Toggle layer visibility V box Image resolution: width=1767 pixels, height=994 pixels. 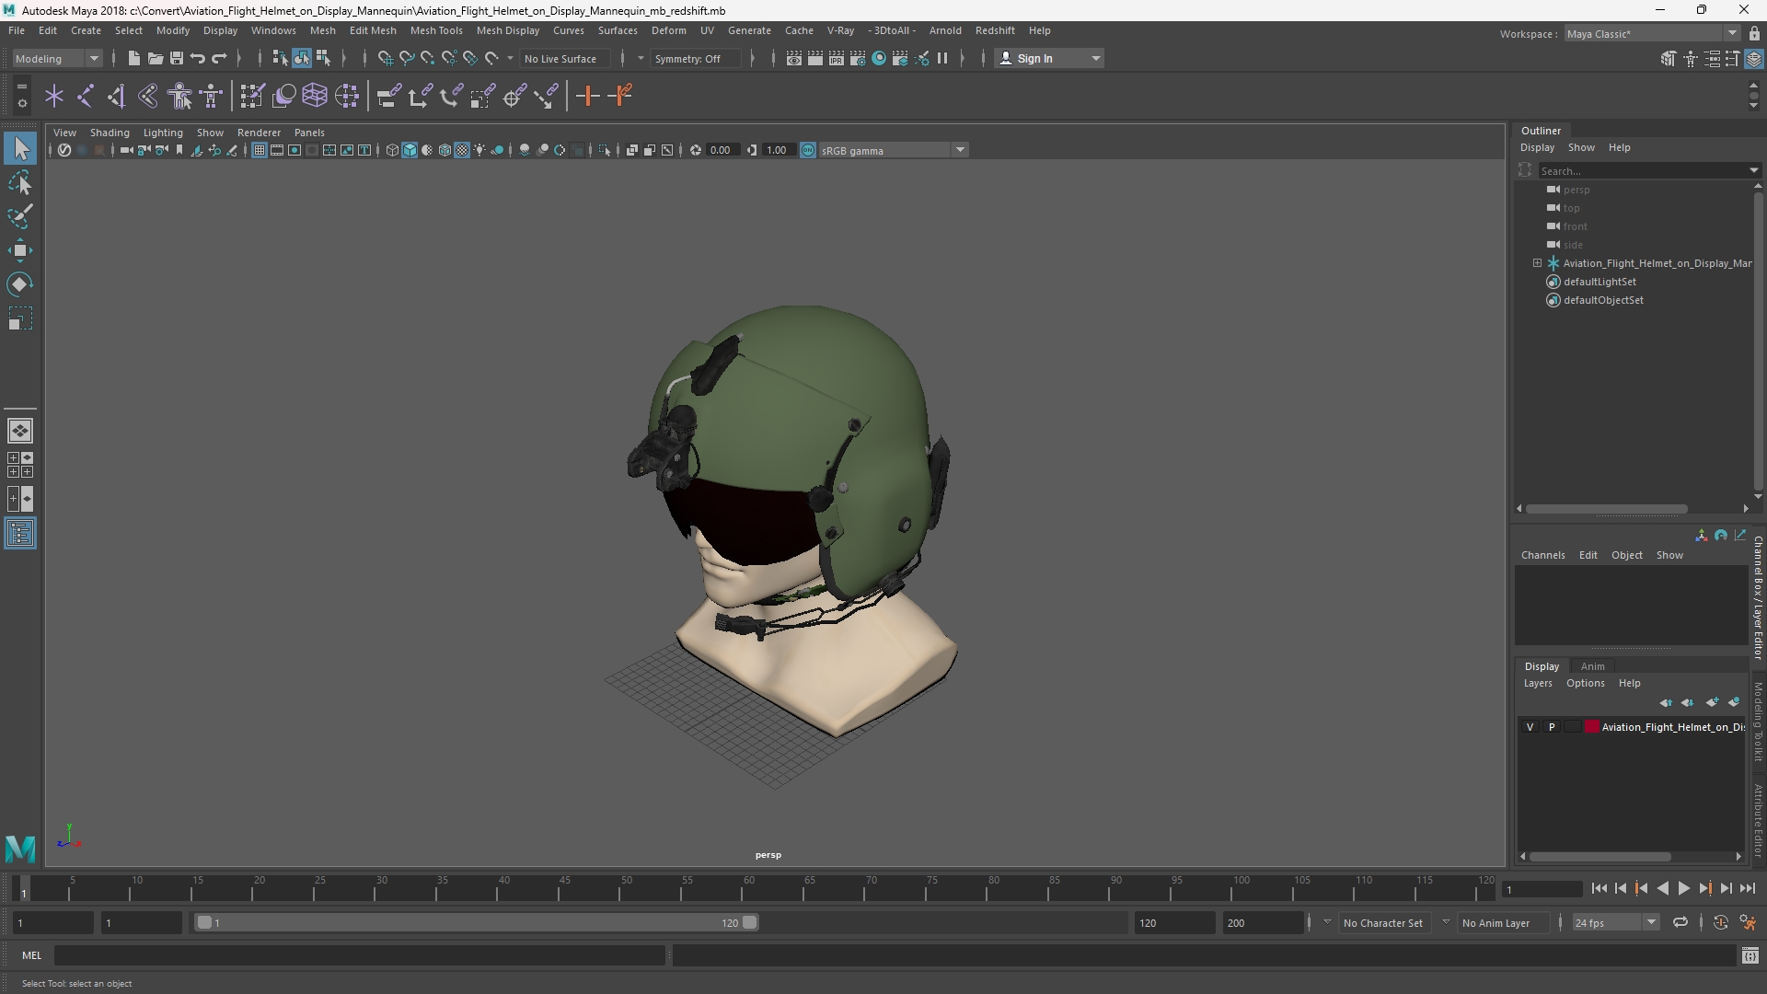click(x=1530, y=727)
